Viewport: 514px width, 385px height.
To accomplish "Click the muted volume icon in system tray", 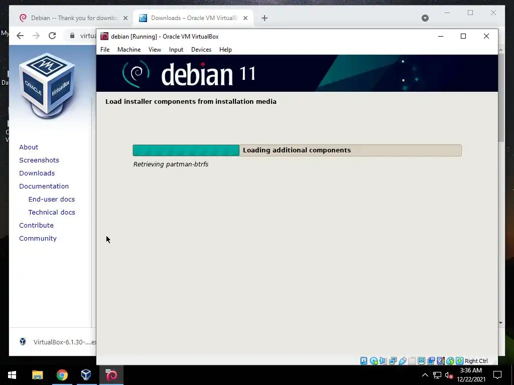I will 449,375.
